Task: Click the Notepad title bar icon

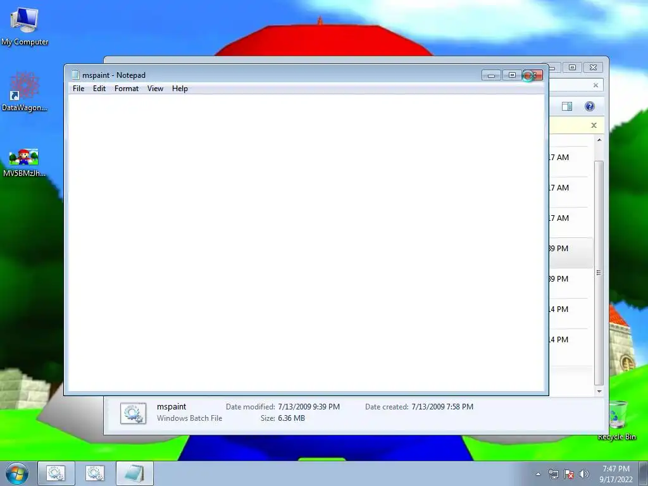Action: 75,75
